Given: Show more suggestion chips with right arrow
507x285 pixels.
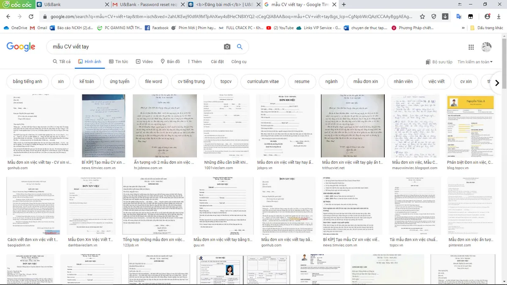Looking at the screenshot, I should 497,83.
